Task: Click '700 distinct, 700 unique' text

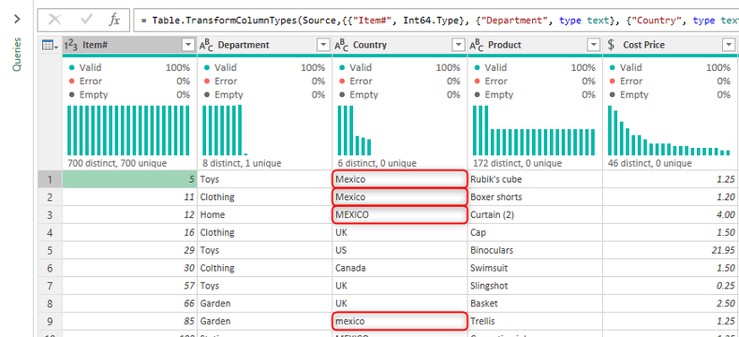Action: (116, 163)
